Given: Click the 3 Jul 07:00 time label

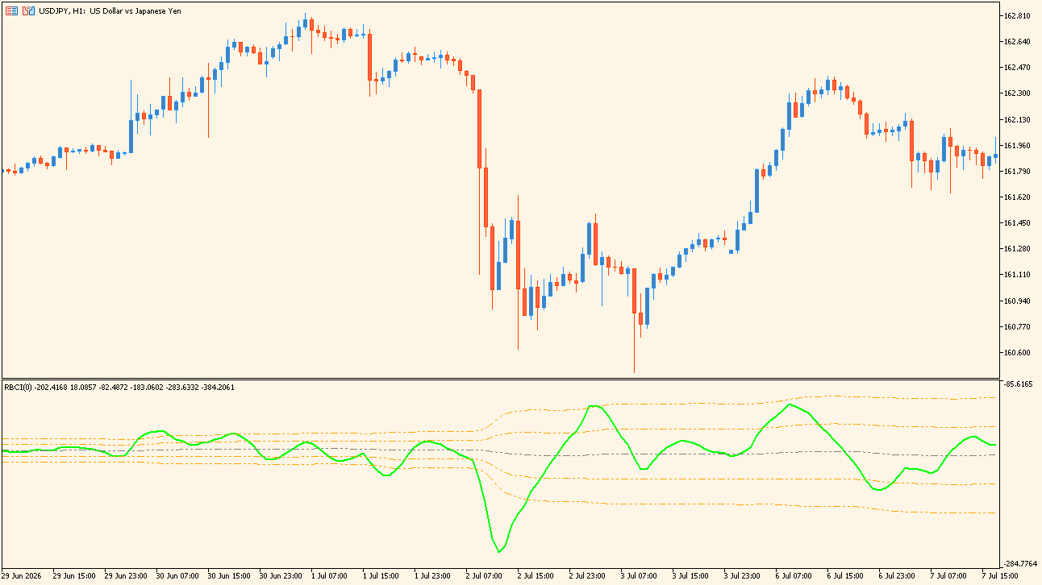Looking at the screenshot, I should (640, 577).
